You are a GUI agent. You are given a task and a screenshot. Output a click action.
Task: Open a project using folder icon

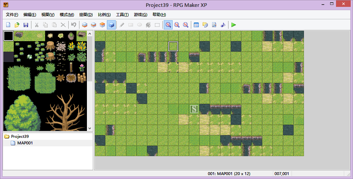point(17,25)
